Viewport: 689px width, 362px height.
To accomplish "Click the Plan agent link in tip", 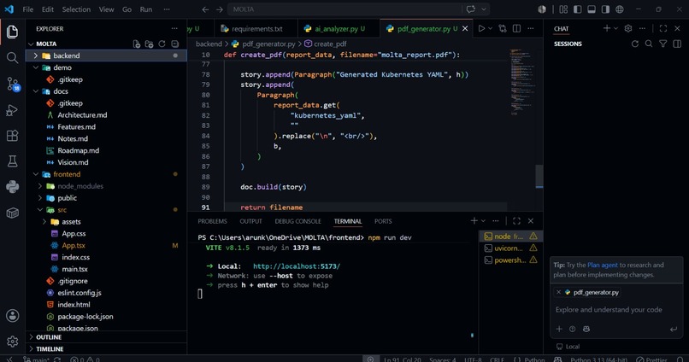I will tap(603, 265).
